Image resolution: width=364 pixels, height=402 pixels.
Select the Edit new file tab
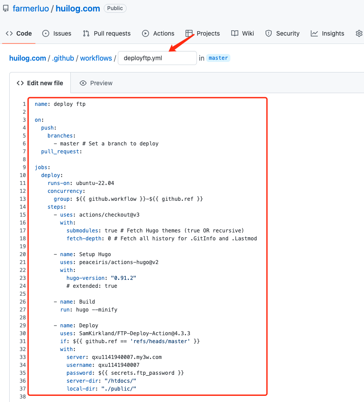coord(40,83)
